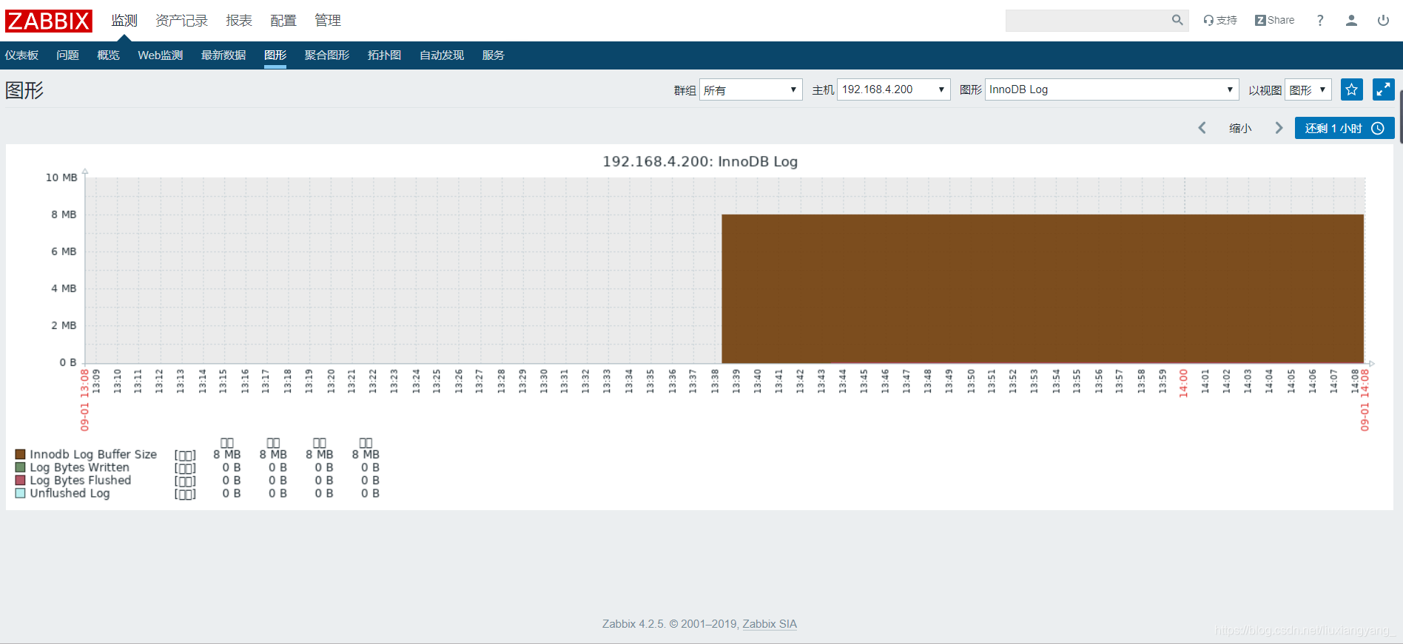Click the clock icon in time selector

(x=1378, y=128)
